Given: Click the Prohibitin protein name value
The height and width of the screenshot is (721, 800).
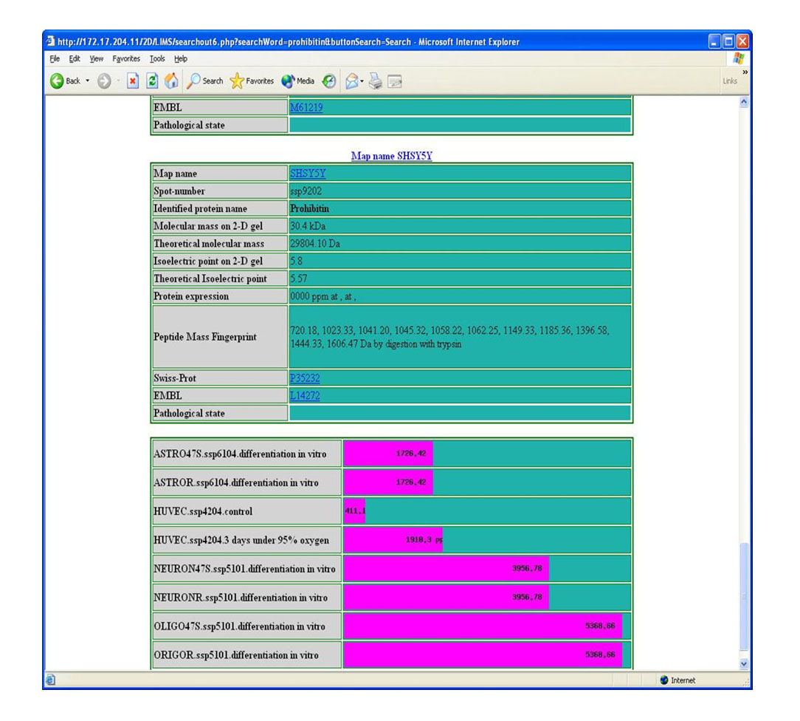Looking at the screenshot, I should click(309, 208).
